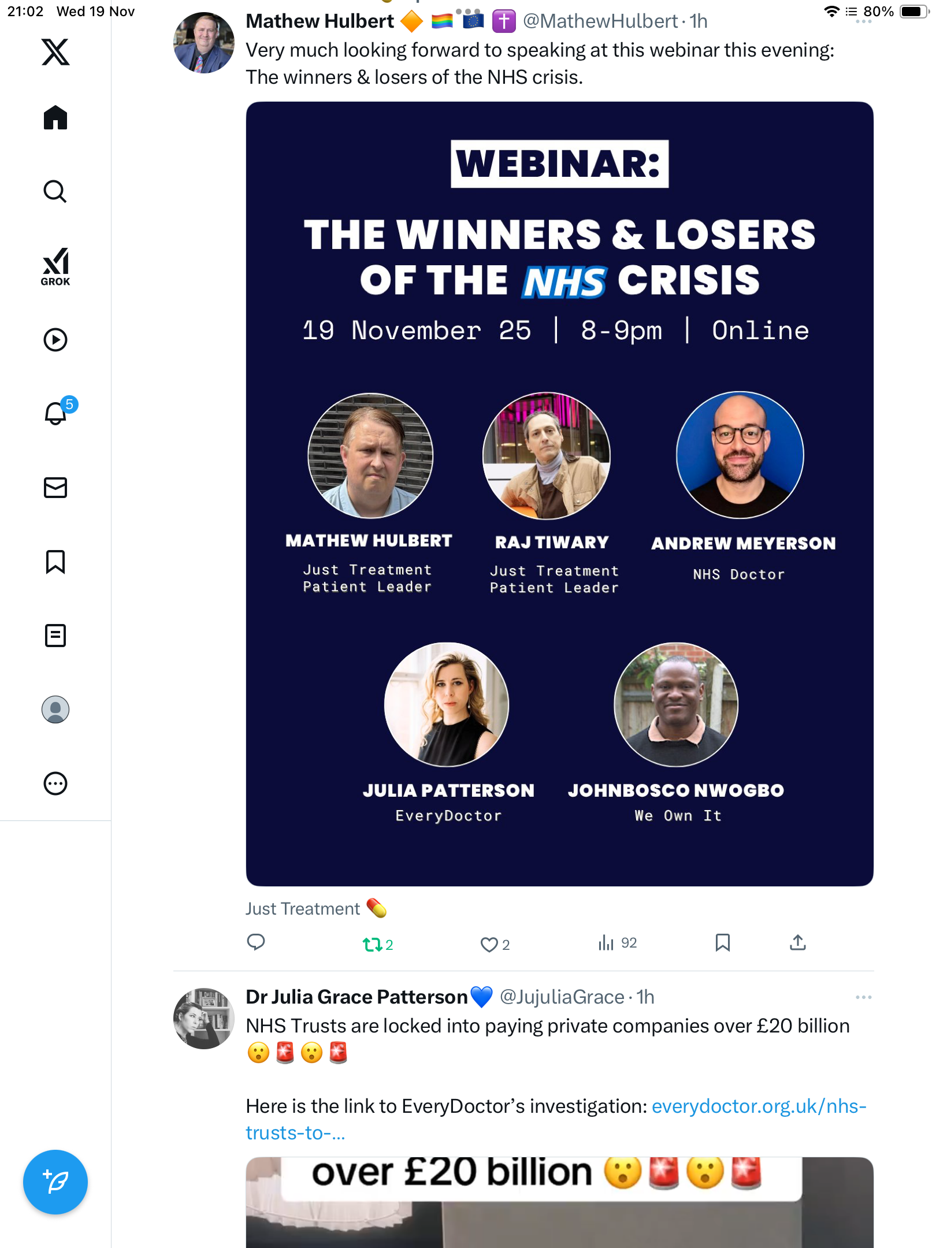Expand the More menu in sidebar

pos(55,783)
